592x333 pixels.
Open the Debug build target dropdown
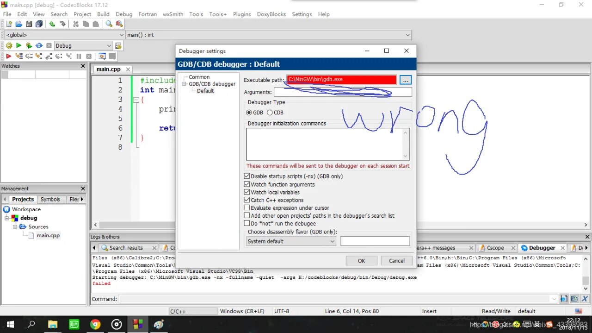point(83,45)
